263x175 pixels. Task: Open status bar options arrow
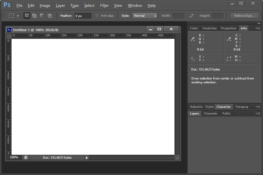pos(87,158)
